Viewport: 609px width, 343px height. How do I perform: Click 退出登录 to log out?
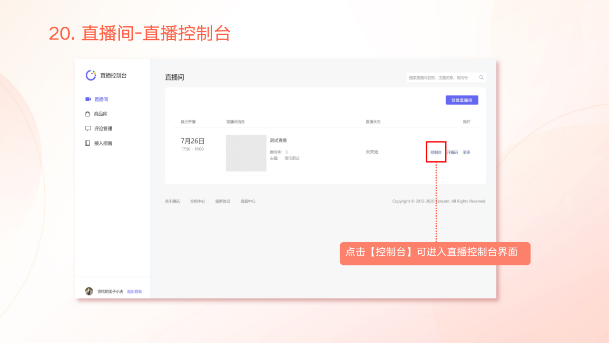coord(134,292)
